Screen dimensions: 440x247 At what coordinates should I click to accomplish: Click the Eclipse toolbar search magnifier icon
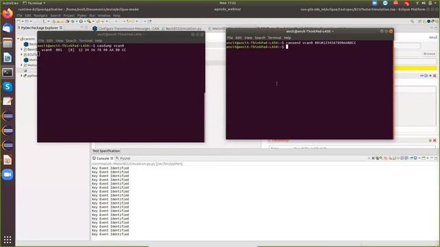click(x=412, y=21)
